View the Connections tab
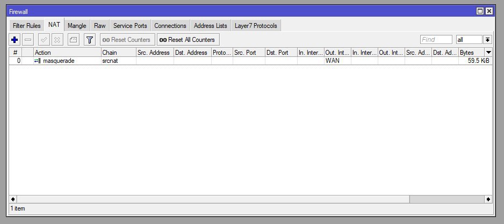504x224 pixels. click(170, 26)
